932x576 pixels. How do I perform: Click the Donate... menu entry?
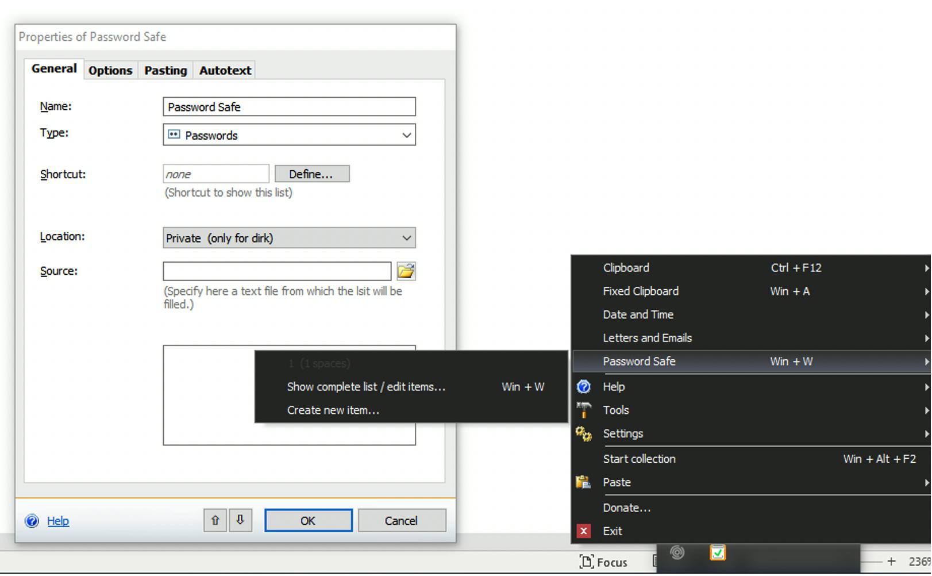pyautogui.click(x=751, y=508)
